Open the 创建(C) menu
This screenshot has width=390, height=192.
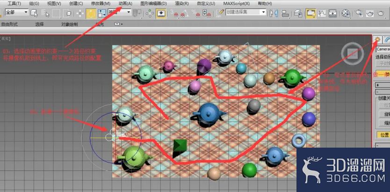76,3
